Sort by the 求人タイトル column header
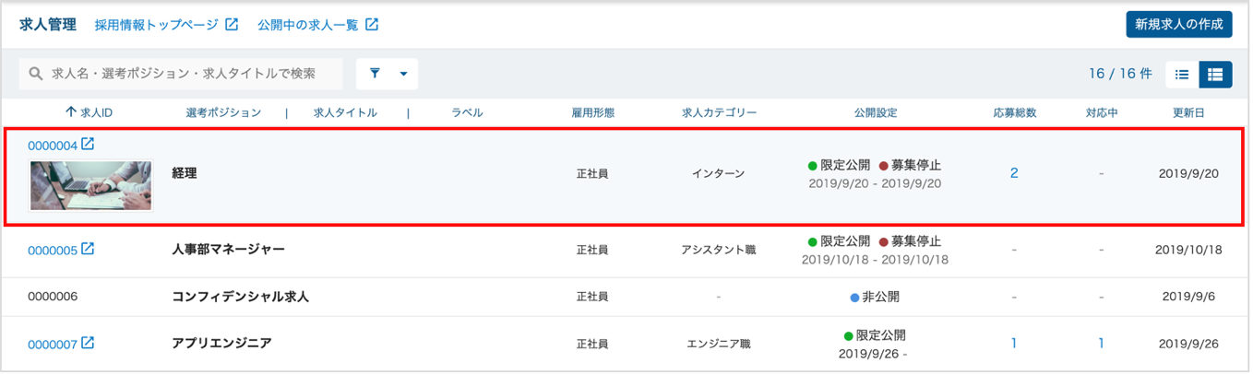 click(x=345, y=112)
